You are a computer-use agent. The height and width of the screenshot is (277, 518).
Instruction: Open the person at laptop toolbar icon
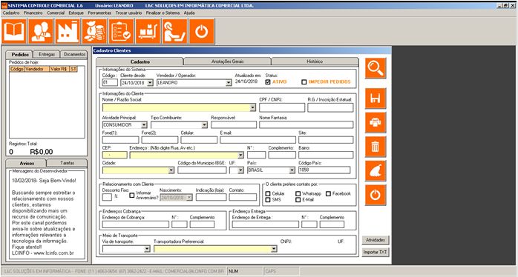click(174, 31)
